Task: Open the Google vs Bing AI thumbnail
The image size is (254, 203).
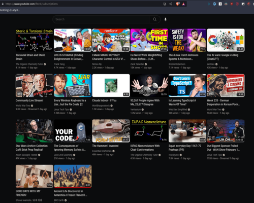Action: click(226, 40)
